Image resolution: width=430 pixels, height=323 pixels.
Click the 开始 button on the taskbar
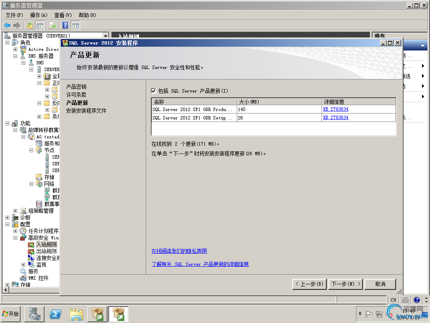click(10, 314)
